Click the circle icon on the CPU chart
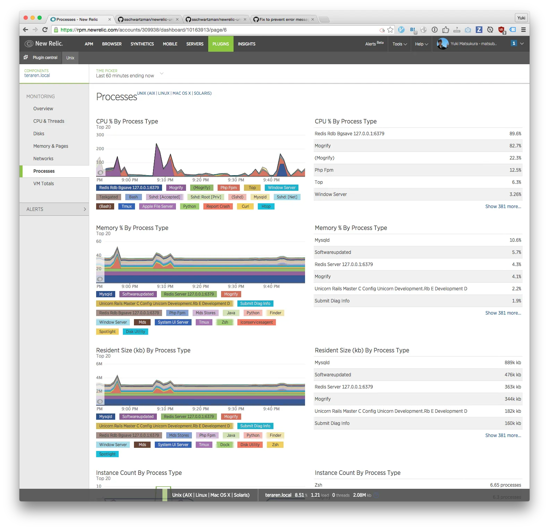The width and height of the screenshot is (549, 529). point(100,172)
